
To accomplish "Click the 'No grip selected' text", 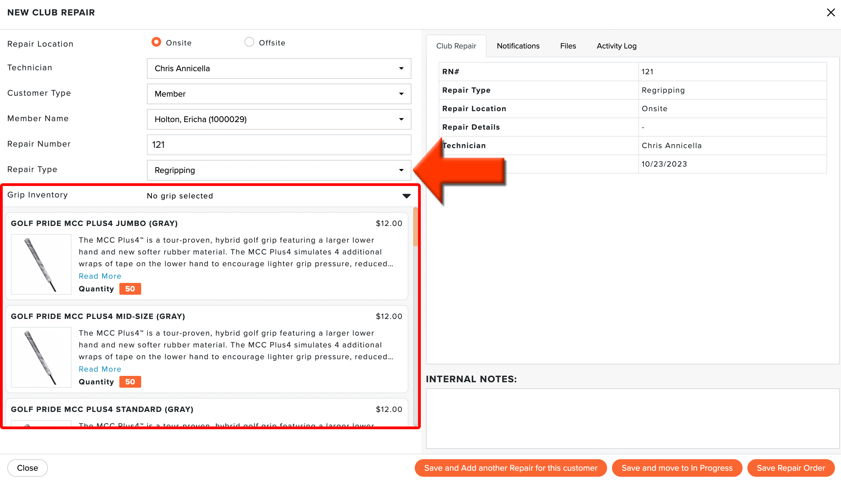I will coord(180,196).
